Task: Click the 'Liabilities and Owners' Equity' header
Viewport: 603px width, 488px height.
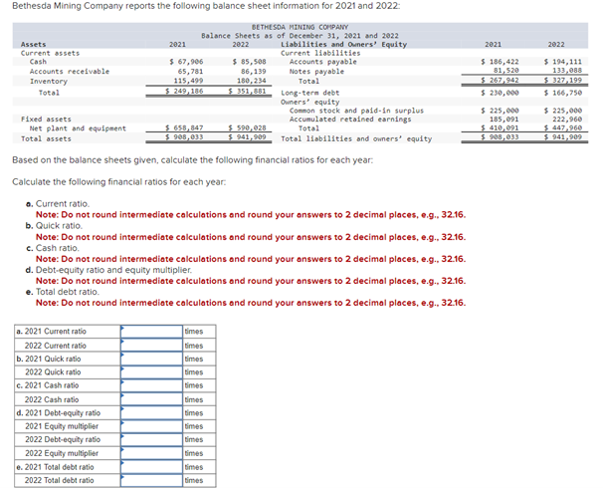Action: [x=344, y=44]
